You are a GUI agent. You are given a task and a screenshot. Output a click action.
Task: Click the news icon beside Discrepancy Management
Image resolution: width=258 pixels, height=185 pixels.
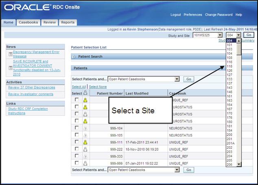point(10,54)
